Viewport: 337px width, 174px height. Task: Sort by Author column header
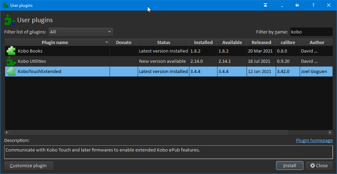[316, 42]
